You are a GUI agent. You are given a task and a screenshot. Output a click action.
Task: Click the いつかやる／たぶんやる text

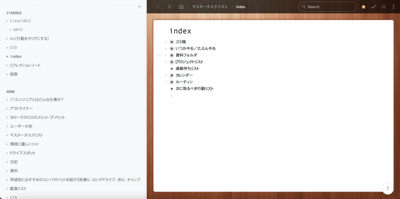click(x=196, y=48)
